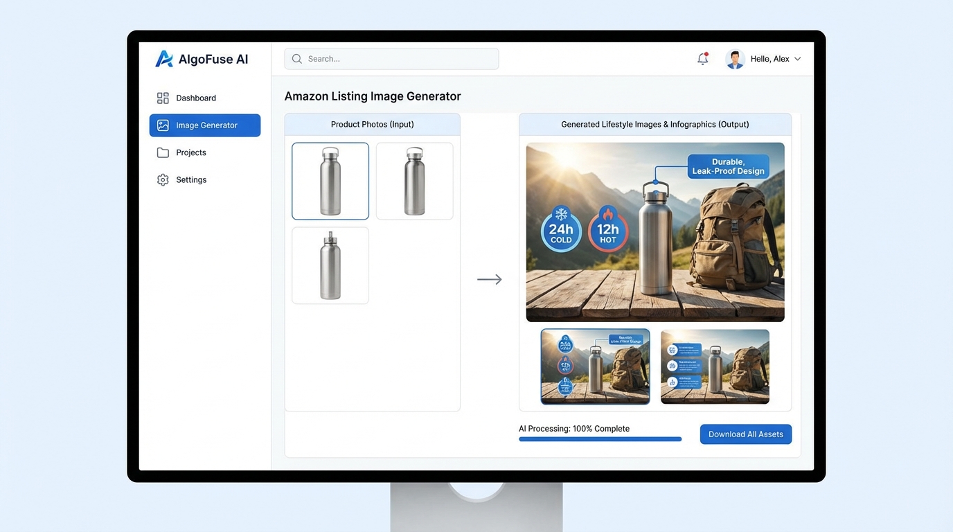Open the dropdown next to Hello, Alex

tap(797, 59)
